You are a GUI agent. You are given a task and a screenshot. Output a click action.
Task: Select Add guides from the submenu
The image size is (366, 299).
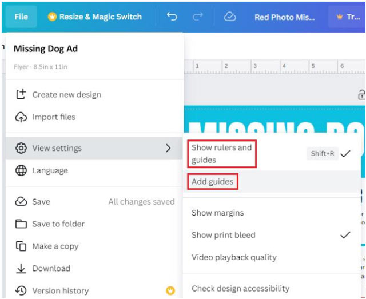[212, 182]
